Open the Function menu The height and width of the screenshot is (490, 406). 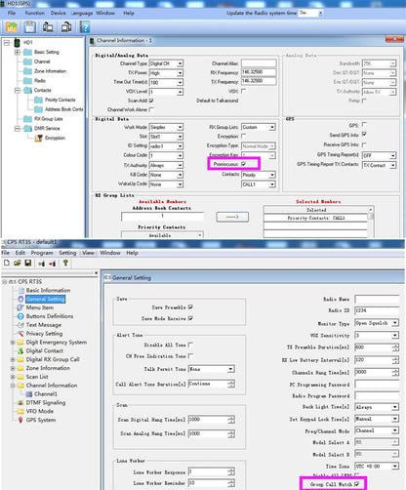pyautogui.click(x=34, y=13)
